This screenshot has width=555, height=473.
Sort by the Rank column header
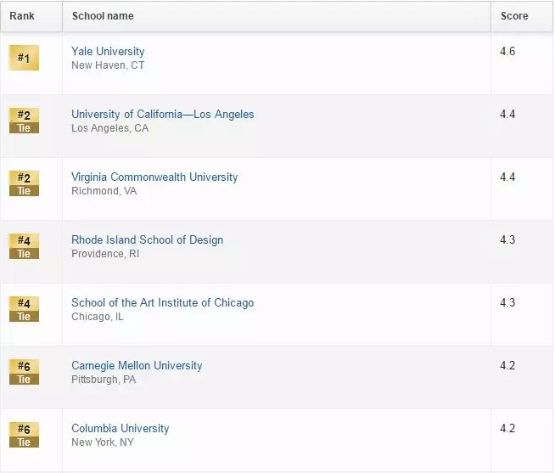pyautogui.click(x=22, y=16)
